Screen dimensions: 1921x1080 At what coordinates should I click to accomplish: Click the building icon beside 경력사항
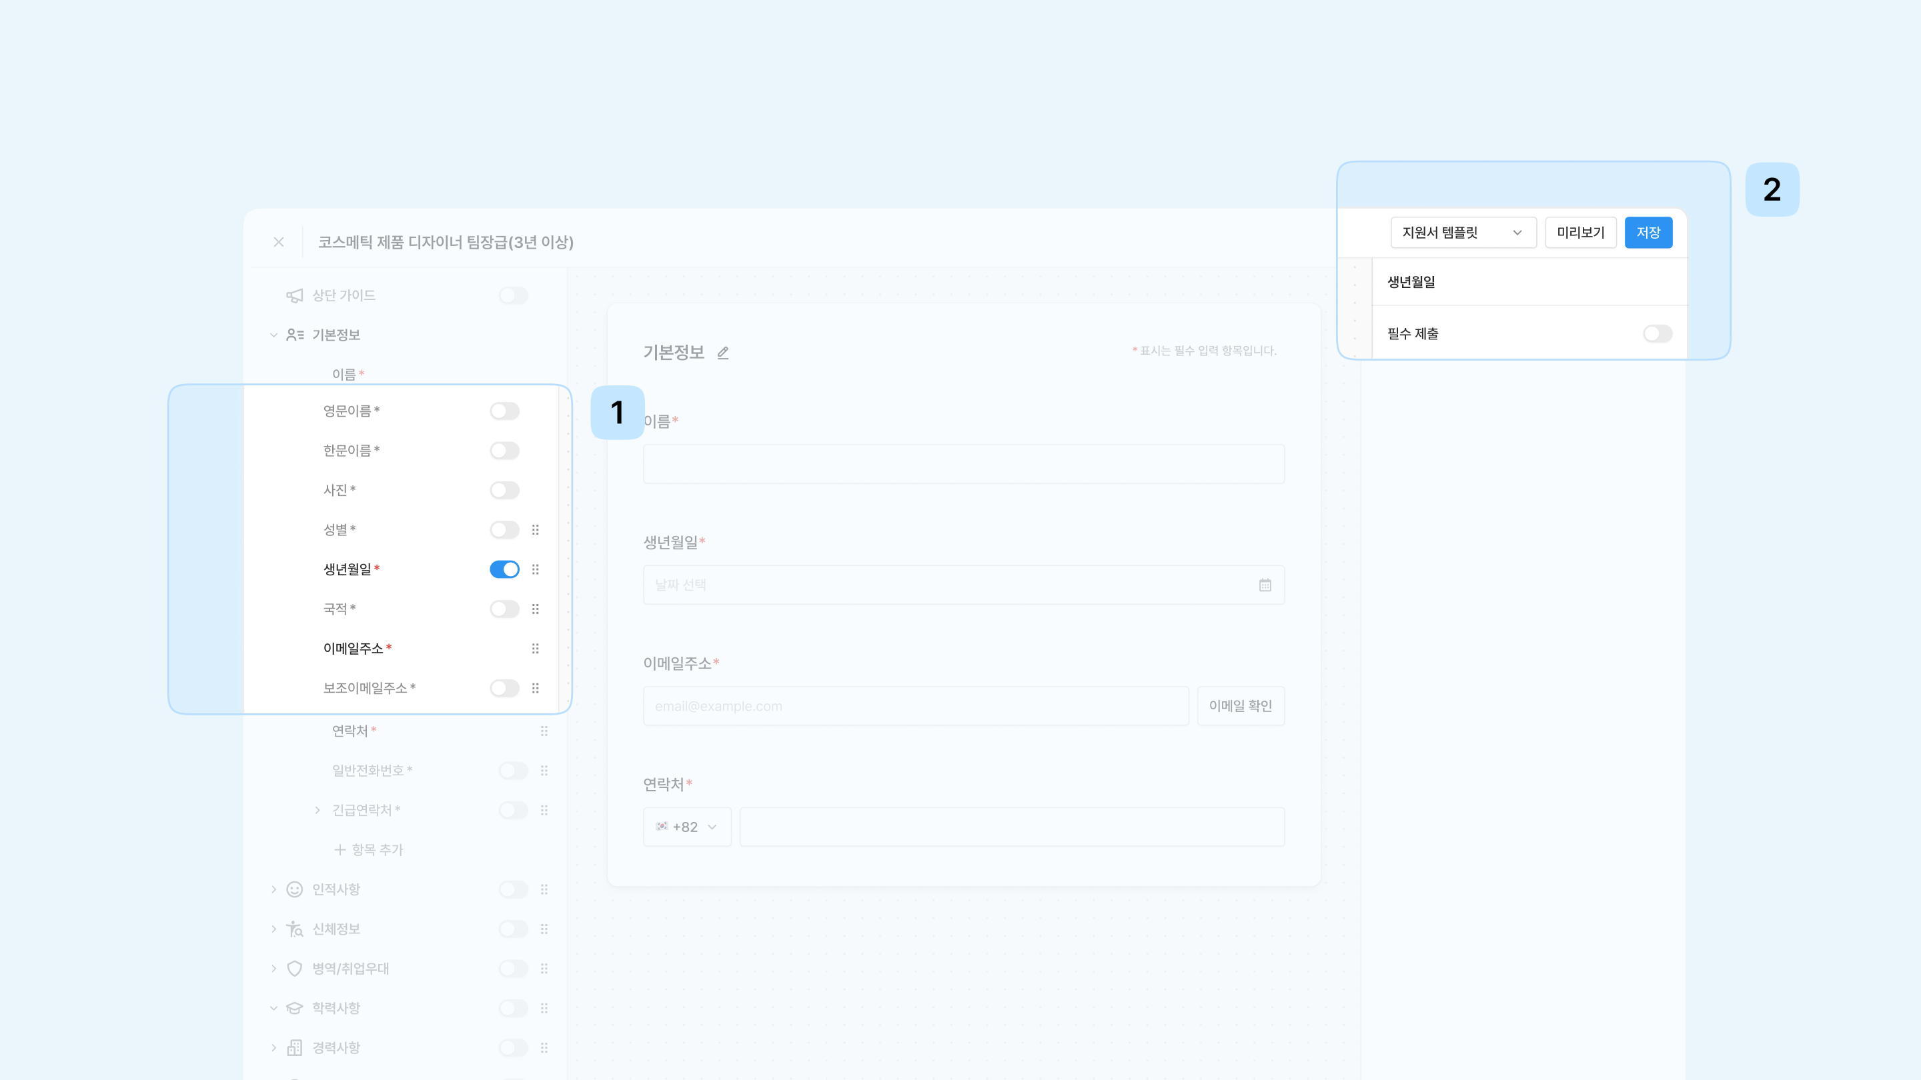point(295,1047)
